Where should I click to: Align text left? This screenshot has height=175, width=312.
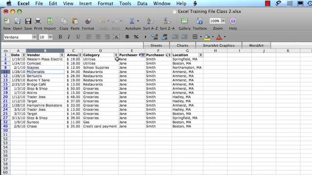tap(89, 37)
